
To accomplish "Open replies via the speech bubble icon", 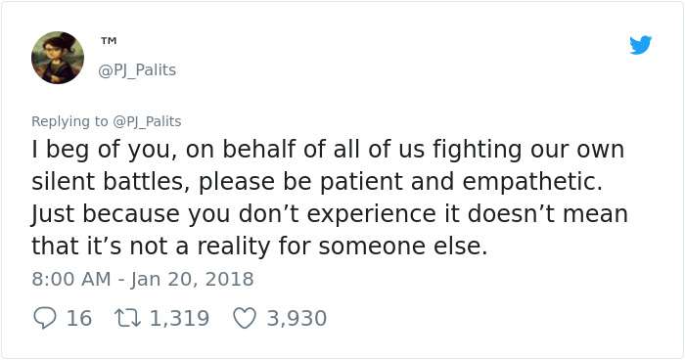I will 45,318.
